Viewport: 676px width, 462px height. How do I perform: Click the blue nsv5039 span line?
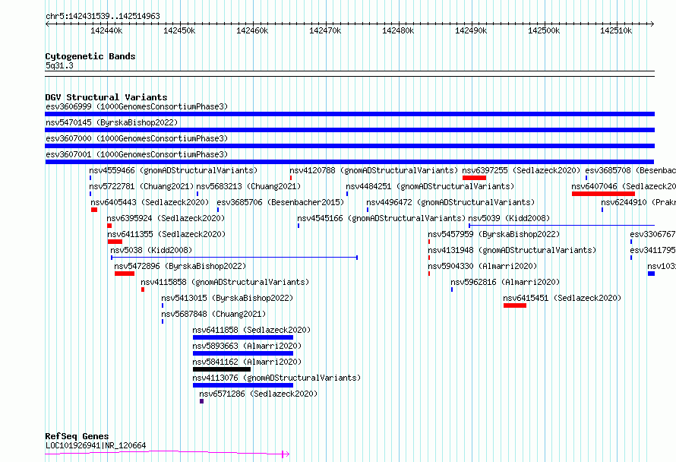pyautogui.click(x=562, y=225)
